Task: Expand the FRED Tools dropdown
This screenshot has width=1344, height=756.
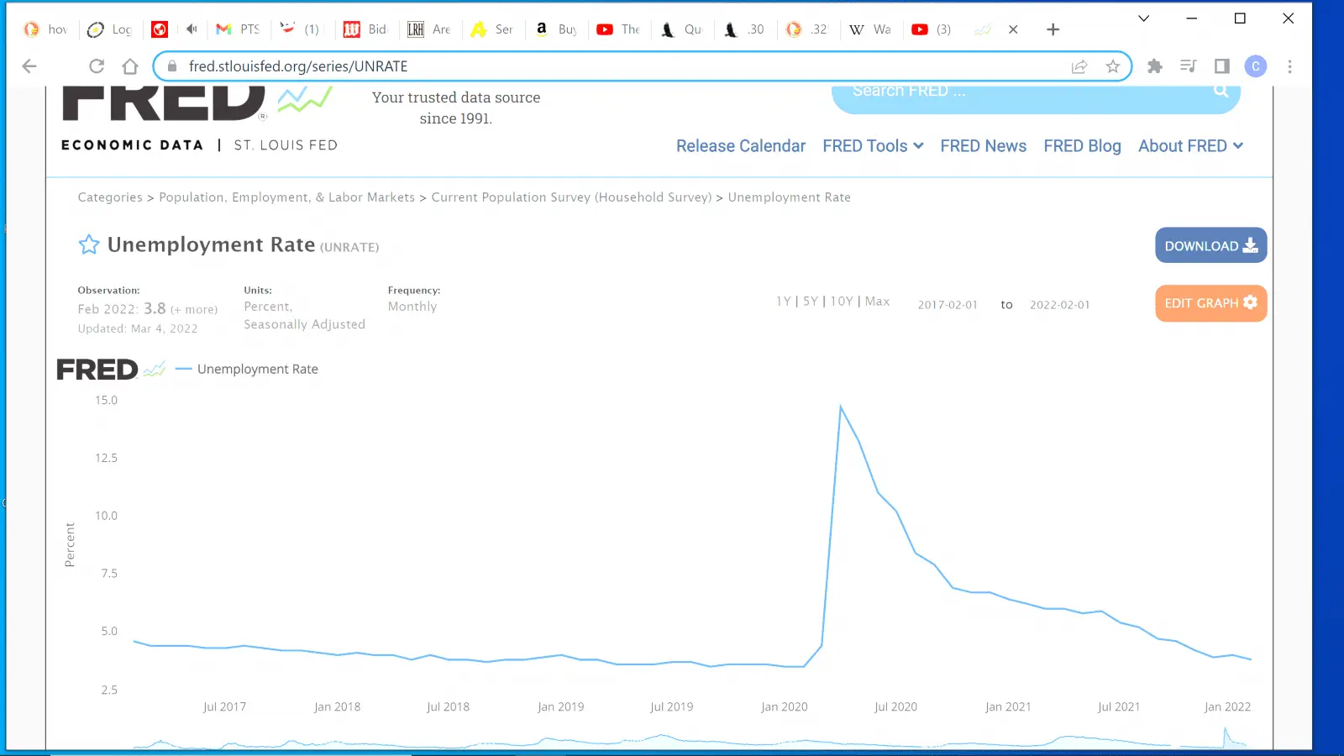Action: pos(873,146)
